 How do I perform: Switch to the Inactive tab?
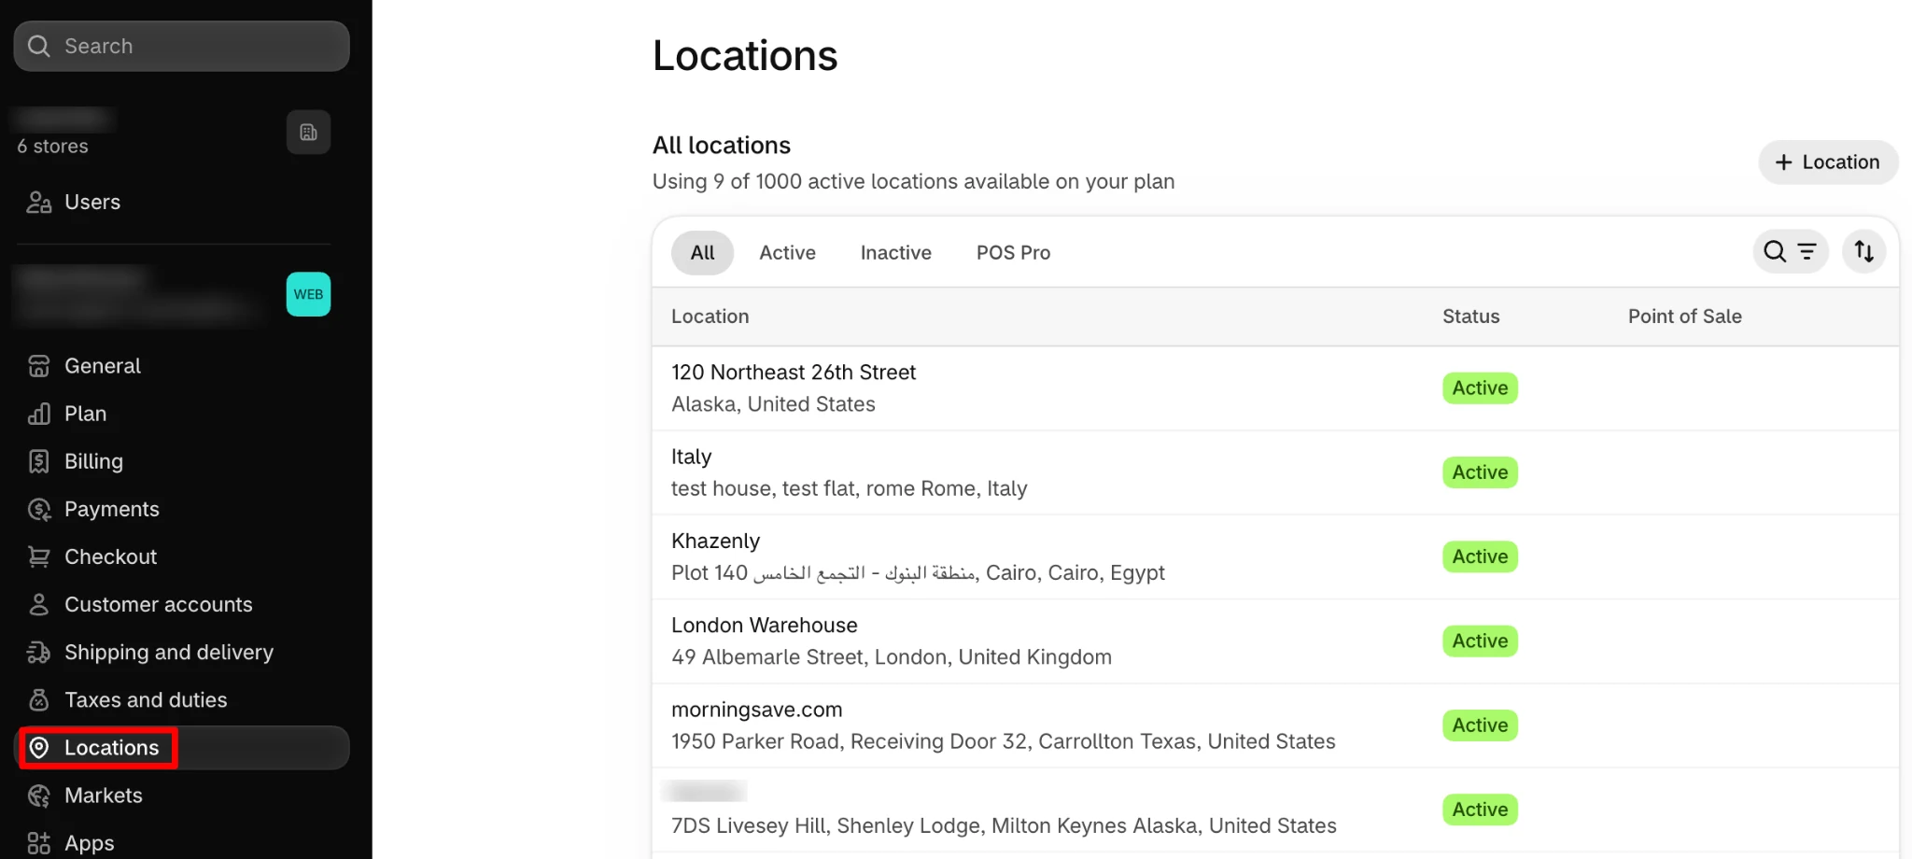click(895, 252)
